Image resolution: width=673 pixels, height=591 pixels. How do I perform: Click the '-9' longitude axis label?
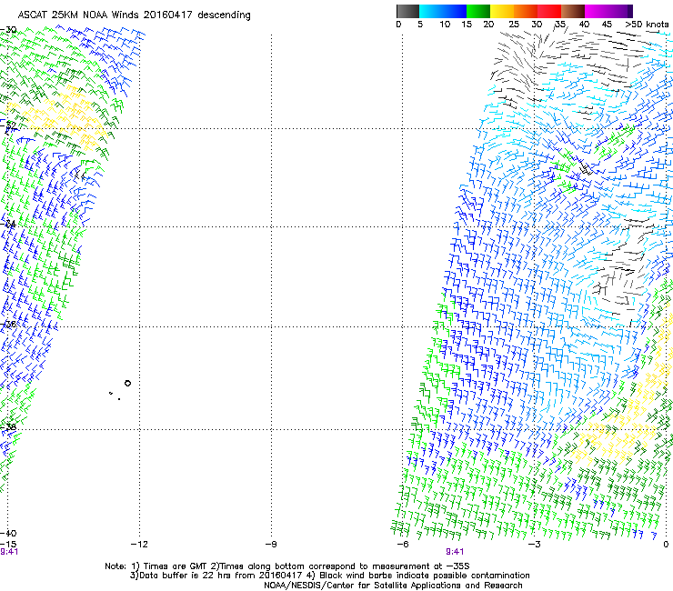pyautogui.click(x=271, y=545)
